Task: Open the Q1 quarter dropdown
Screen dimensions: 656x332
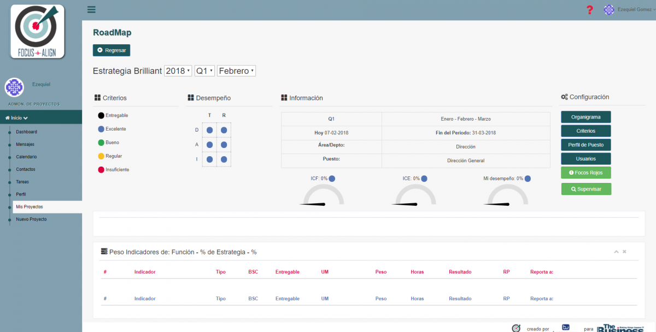Action: click(204, 71)
